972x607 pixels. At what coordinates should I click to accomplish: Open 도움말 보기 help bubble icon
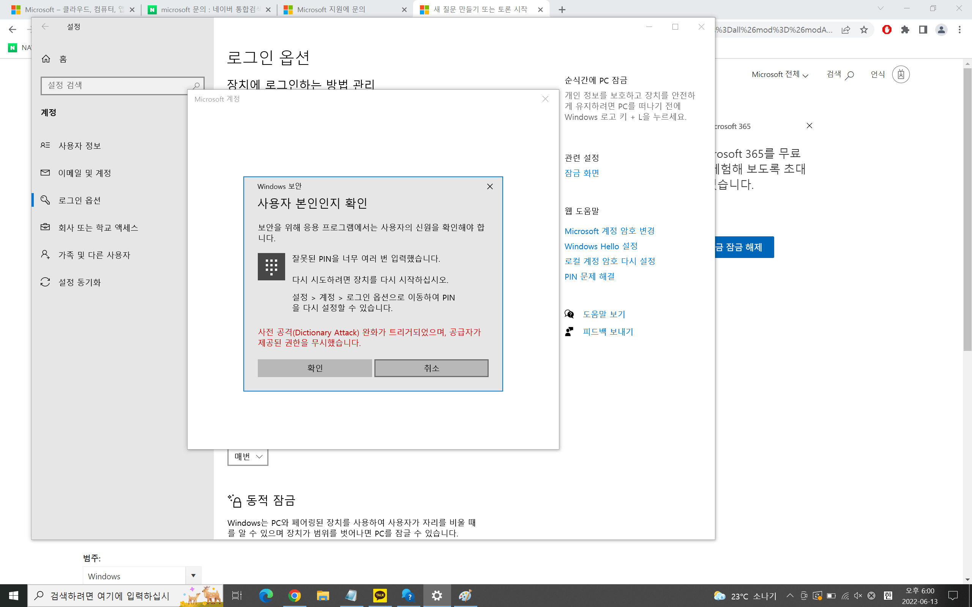(569, 314)
